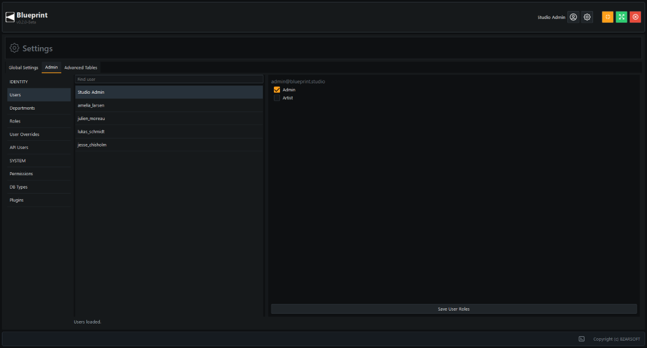Click Save User Roles button

pos(454,309)
